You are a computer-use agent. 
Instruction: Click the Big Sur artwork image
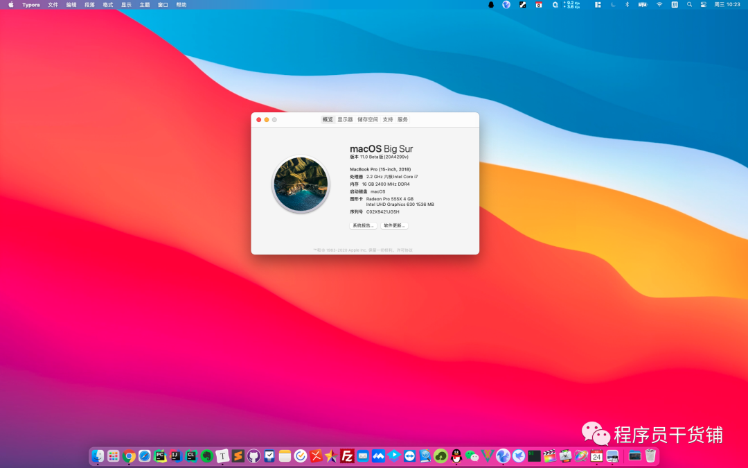pyautogui.click(x=301, y=184)
